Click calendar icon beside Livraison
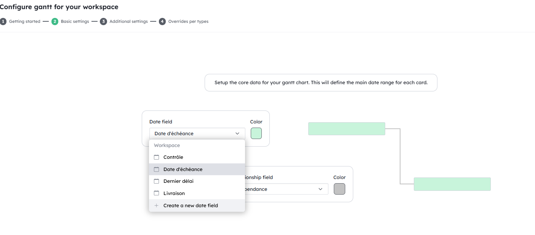 [156, 193]
